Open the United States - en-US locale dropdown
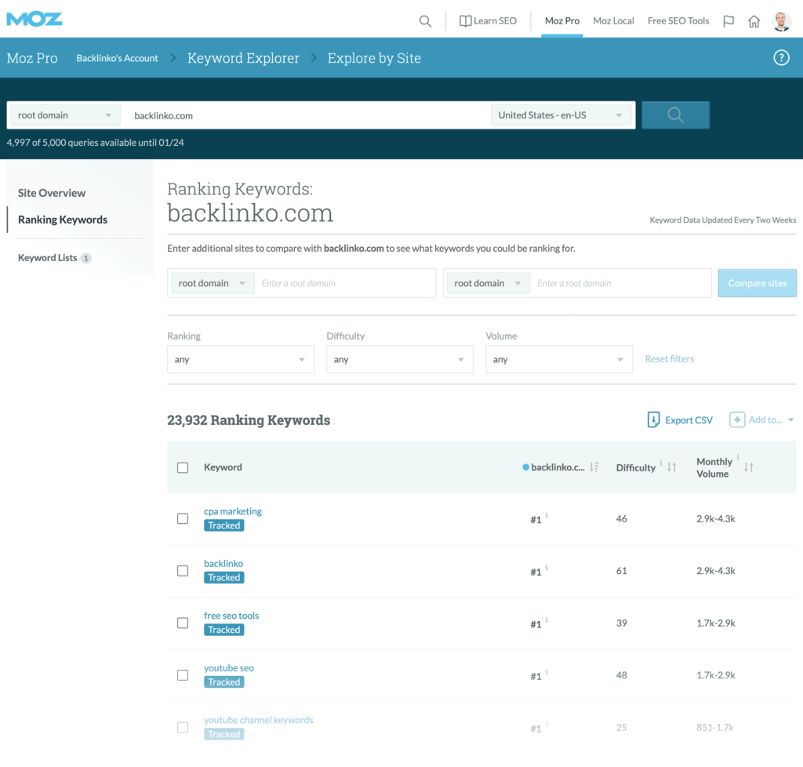Viewport: 803px width, 767px height. pyautogui.click(x=562, y=115)
